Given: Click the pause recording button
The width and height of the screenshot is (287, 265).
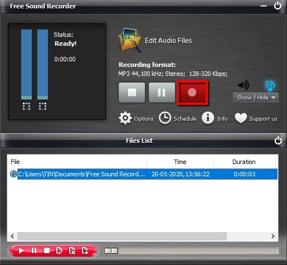Looking at the screenshot, I should pyautogui.click(x=162, y=93).
